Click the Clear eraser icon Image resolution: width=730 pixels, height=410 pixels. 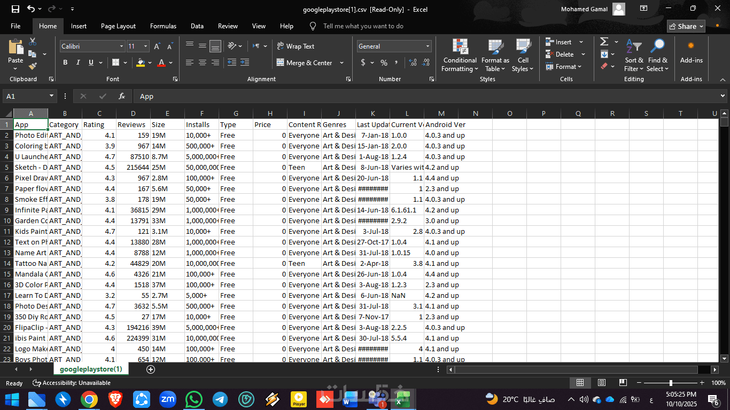pyautogui.click(x=604, y=66)
